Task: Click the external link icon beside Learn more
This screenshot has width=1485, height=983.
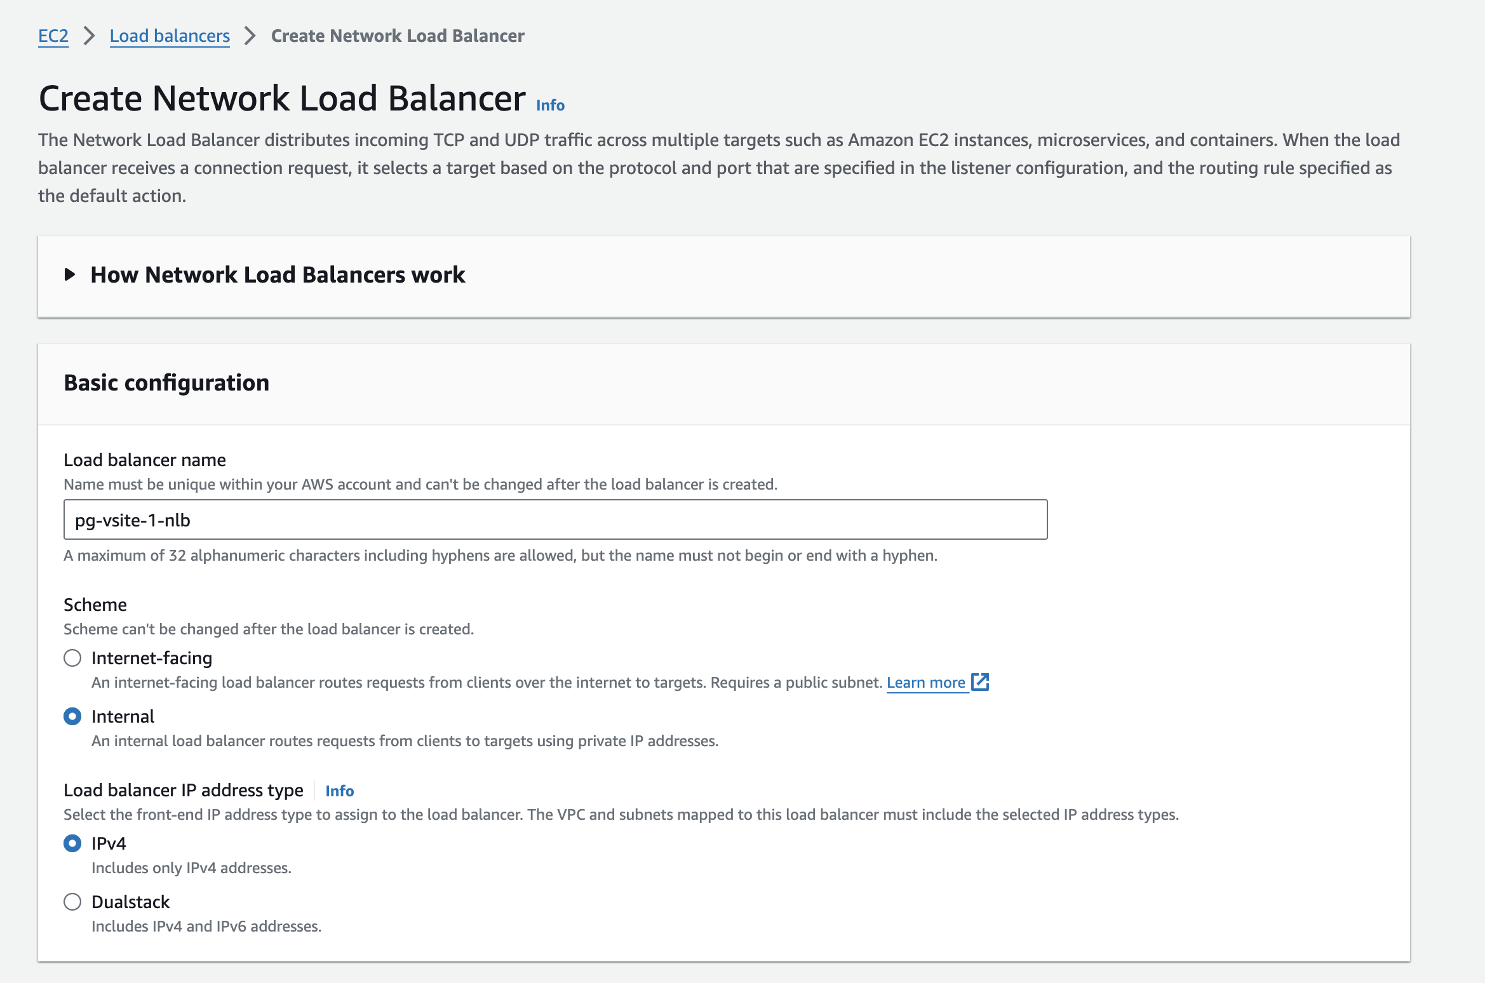Action: pos(980,682)
